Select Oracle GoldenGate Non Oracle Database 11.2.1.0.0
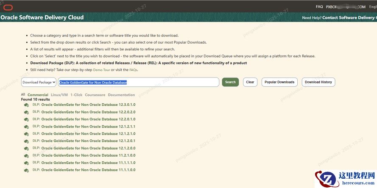Image resolution: width=377 pixels, height=188 pixels. point(88,155)
